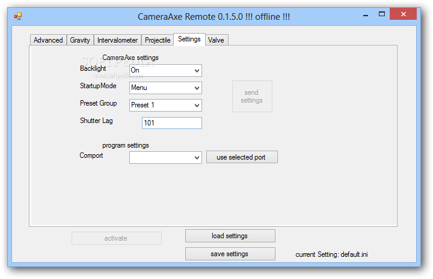Click the 'program settings' heading text
This screenshot has height=279, width=433.
click(x=125, y=145)
